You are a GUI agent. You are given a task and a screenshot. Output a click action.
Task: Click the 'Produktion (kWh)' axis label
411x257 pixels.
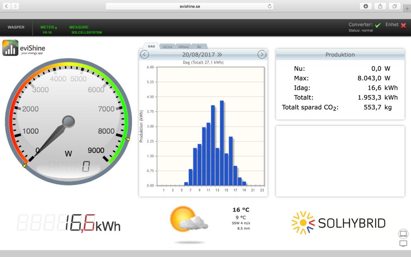click(x=141, y=126)
